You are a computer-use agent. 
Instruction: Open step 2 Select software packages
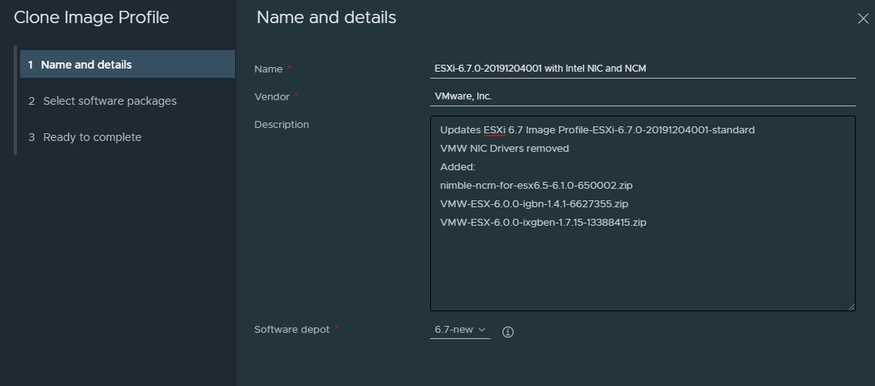(109, 101)
